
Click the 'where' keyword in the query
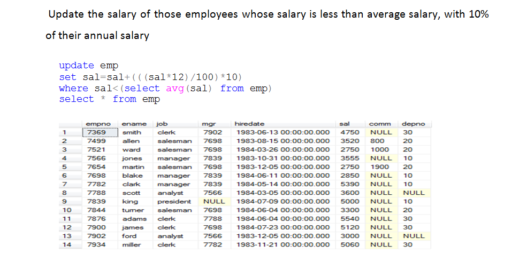(x=73, y=89)
